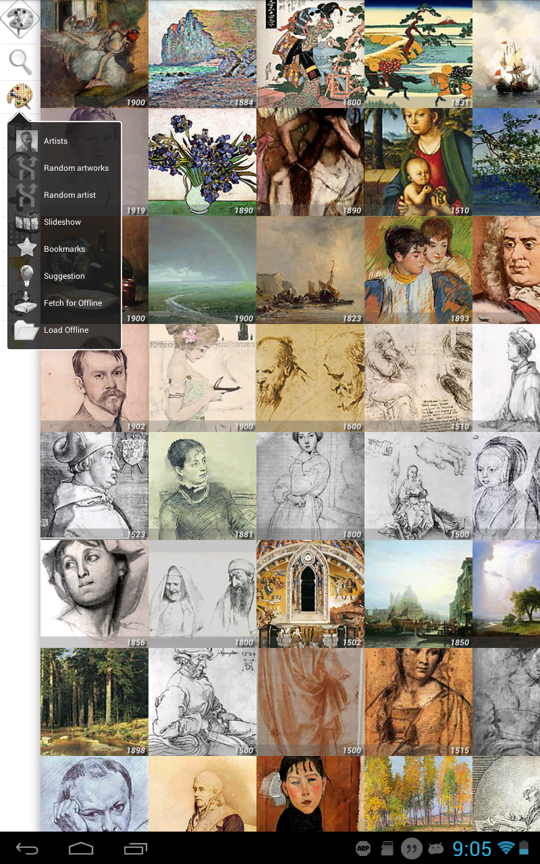Viewport: 540px width, 864px height.
Task: Open red chalk drapery study 1500
Action: coord(310,702)
